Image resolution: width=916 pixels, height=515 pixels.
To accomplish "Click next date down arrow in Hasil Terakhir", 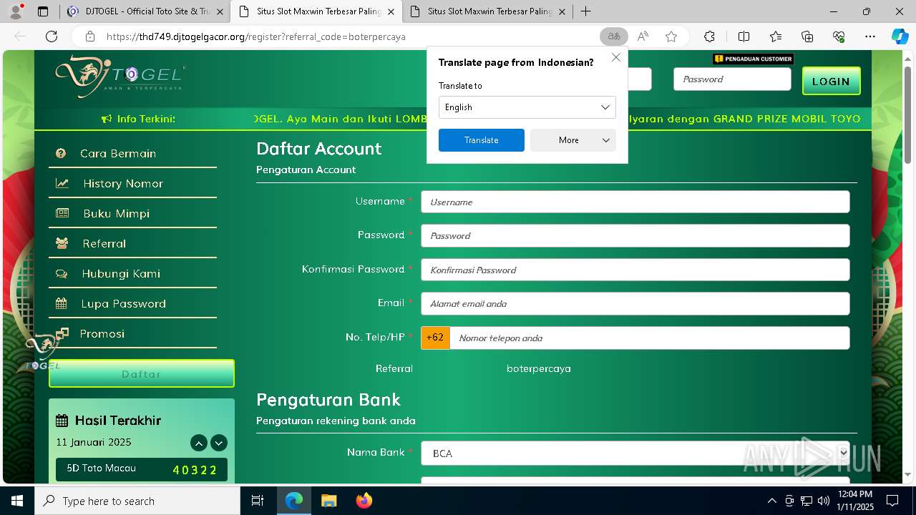I will tap(219, 443).
